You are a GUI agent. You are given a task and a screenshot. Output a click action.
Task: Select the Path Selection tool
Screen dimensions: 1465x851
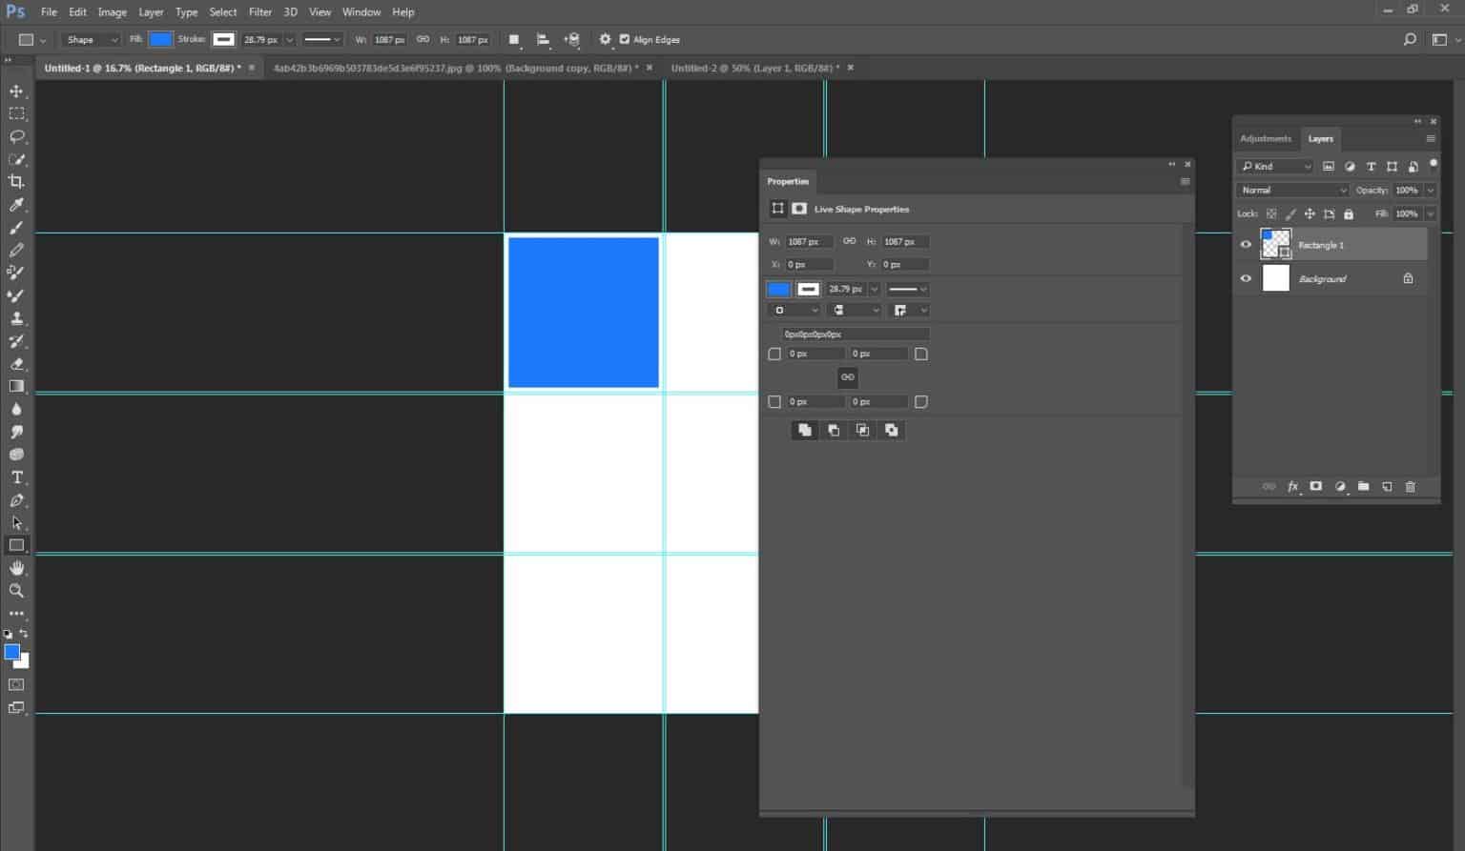16,523
